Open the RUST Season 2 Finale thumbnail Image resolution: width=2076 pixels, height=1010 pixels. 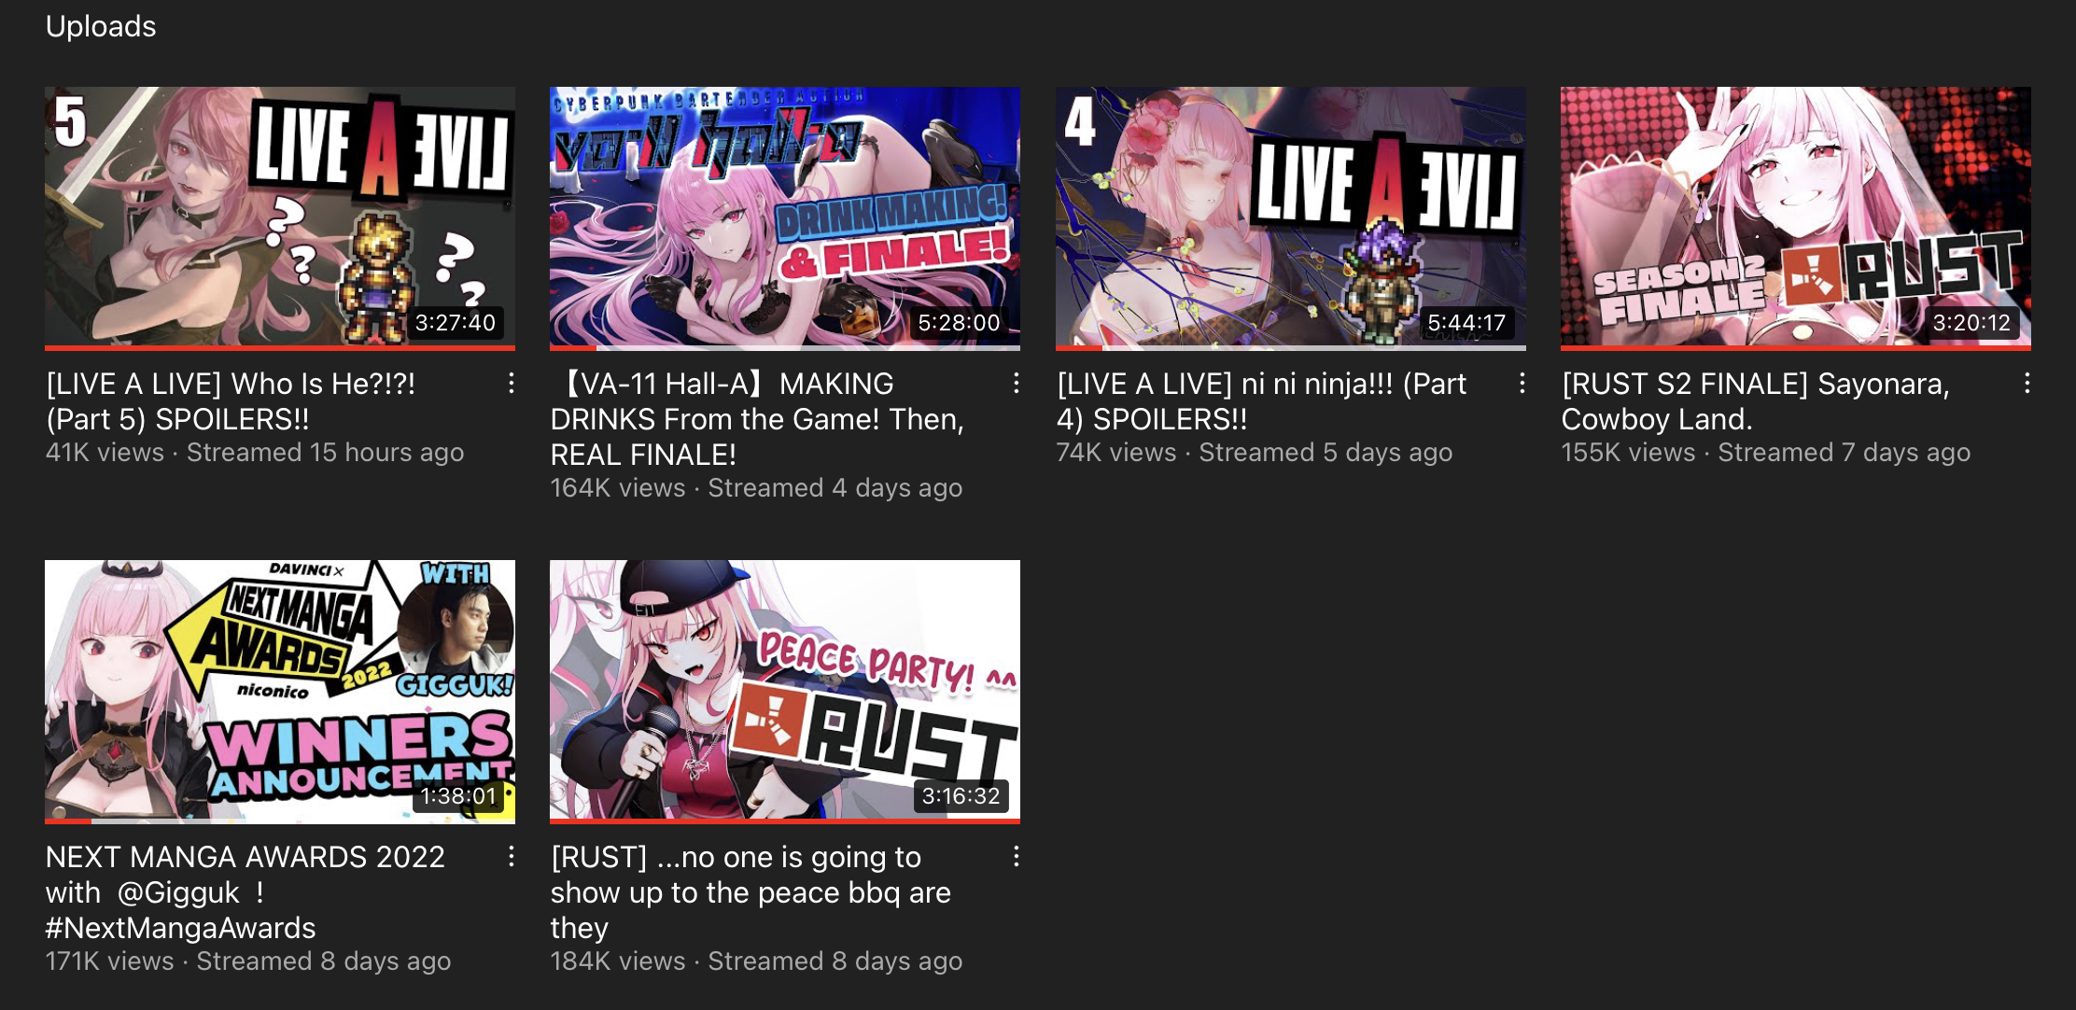[1796, 218]
